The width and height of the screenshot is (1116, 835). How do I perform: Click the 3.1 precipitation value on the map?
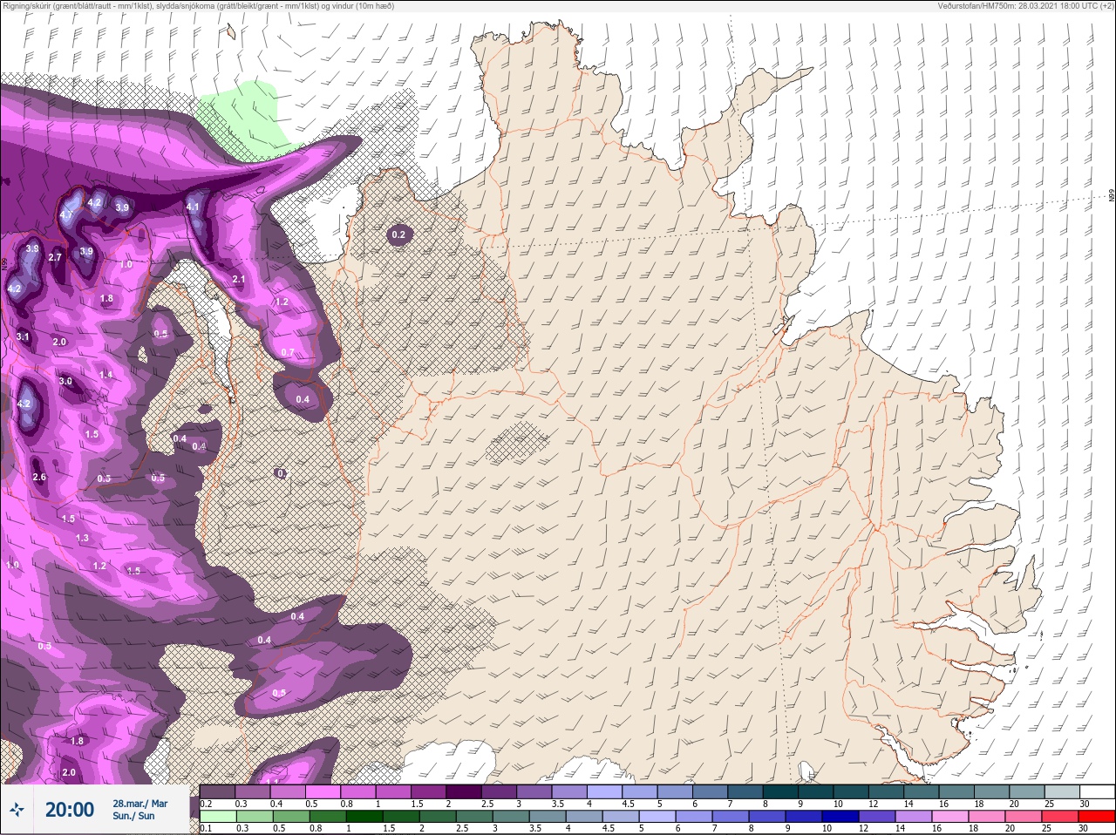[x=23, y=336]
